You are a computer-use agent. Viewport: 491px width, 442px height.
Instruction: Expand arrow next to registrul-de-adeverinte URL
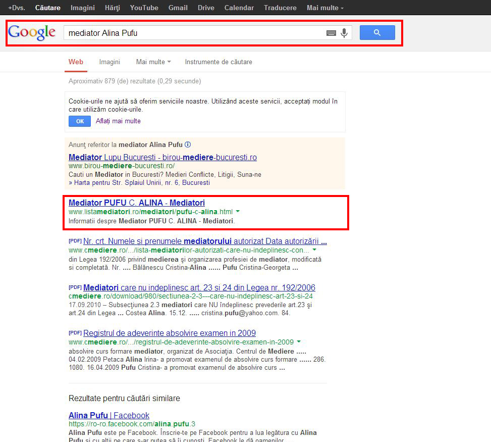[299, 341]
